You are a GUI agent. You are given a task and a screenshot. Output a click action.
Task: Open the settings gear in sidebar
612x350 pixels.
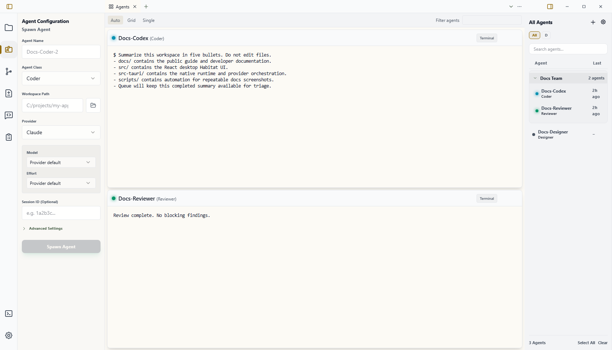pyautogui.click(x=9, y=335)
